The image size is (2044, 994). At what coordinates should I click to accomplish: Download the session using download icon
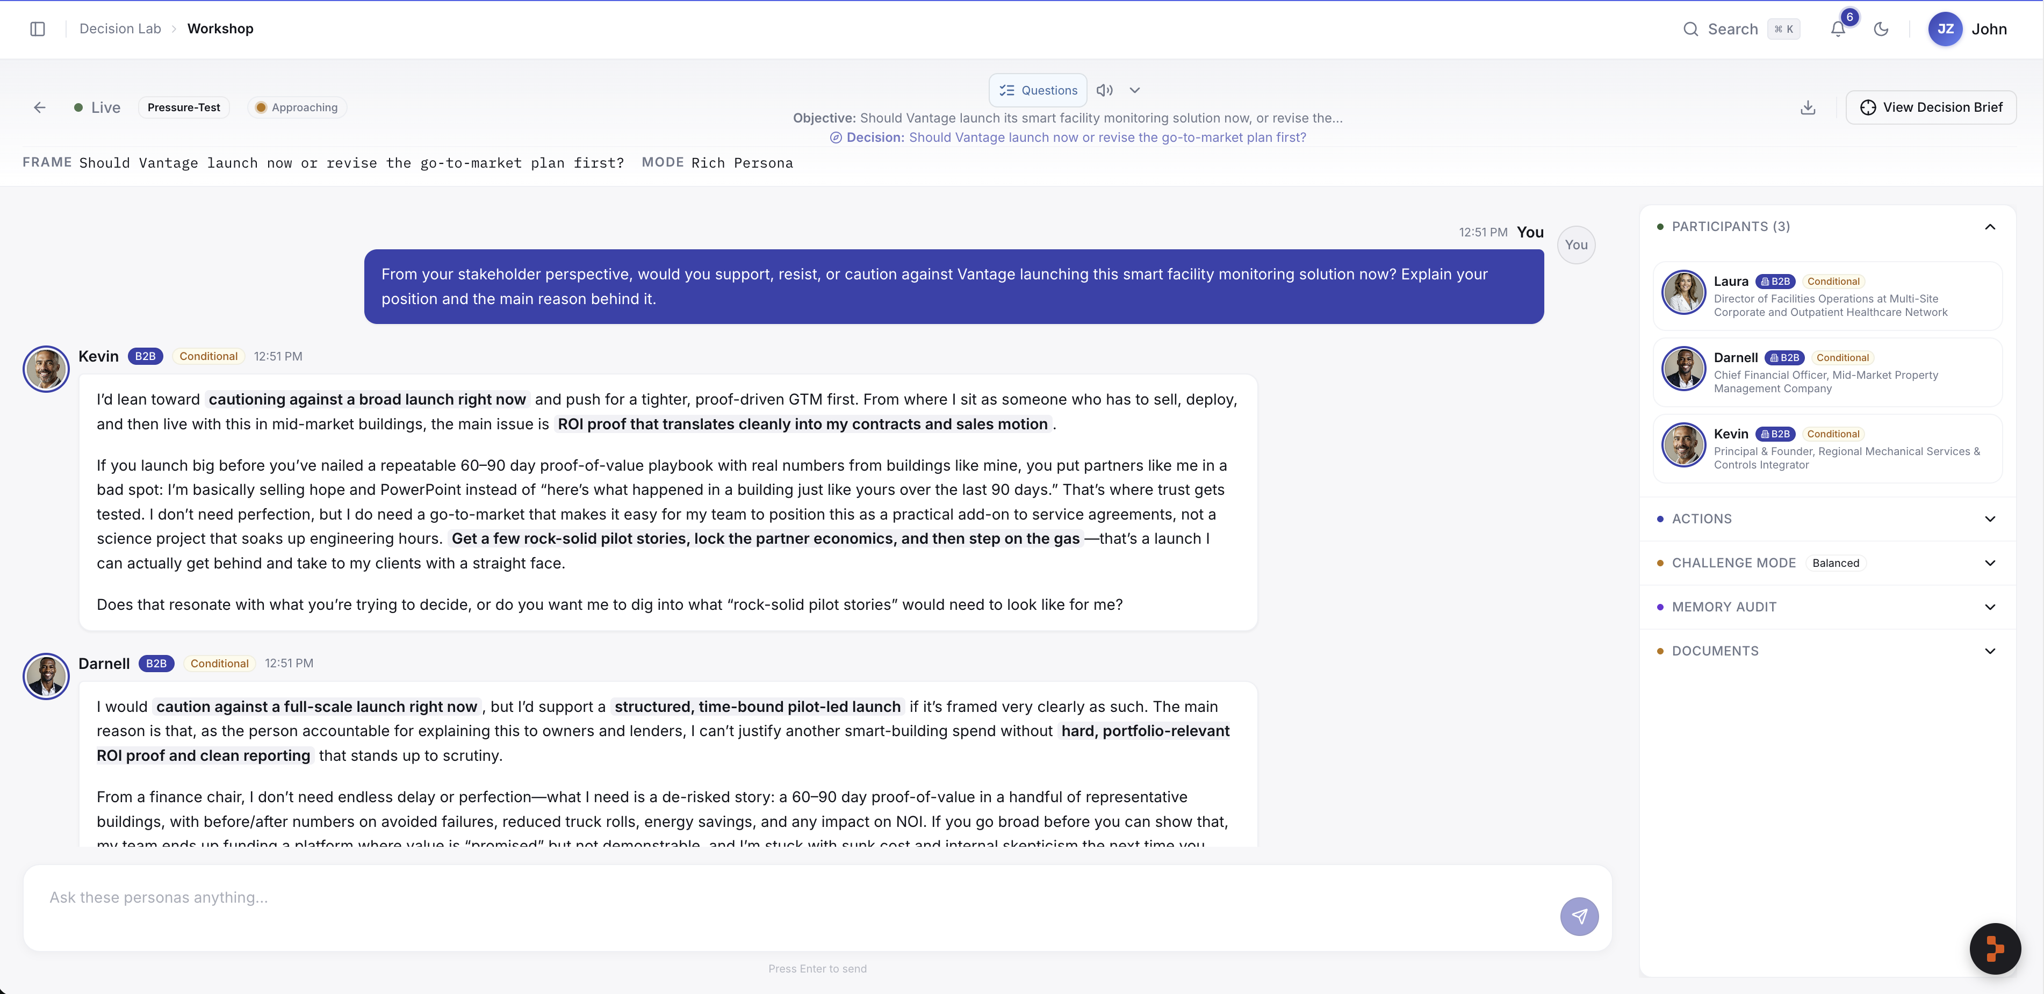tap(1808, 107)
